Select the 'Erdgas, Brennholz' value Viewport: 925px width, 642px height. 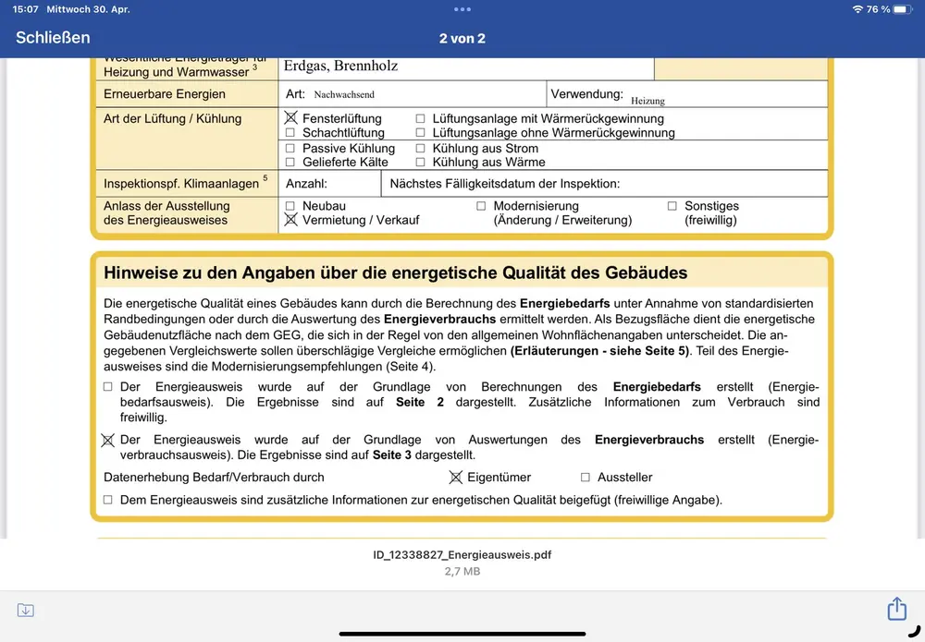(x=341, y=66)
